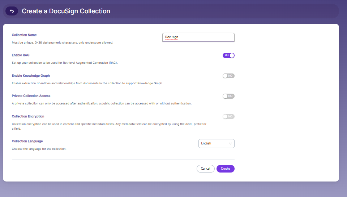
Task: Click the Create button
Action: (225, 169)
